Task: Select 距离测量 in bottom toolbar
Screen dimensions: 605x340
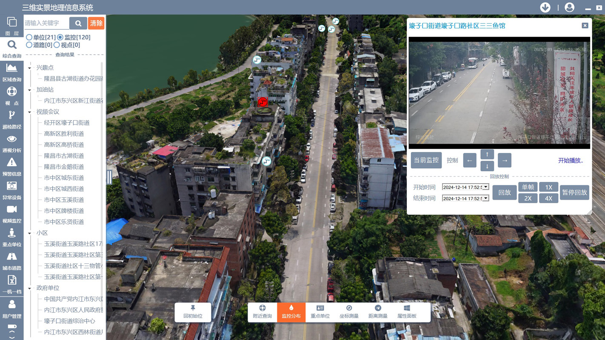Action: point(378,312)
